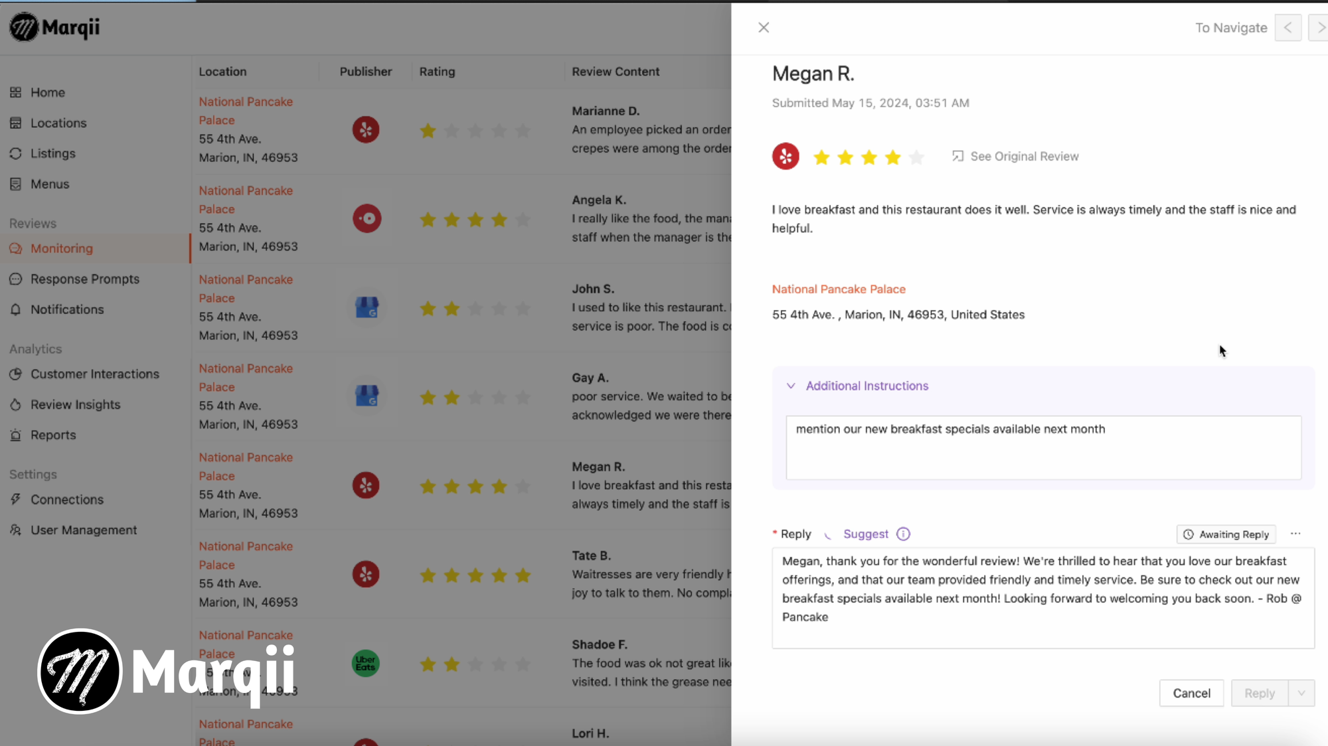Click the additional instructions text box
This screenshot has height=746, width=1328.
coord(1043,448)
